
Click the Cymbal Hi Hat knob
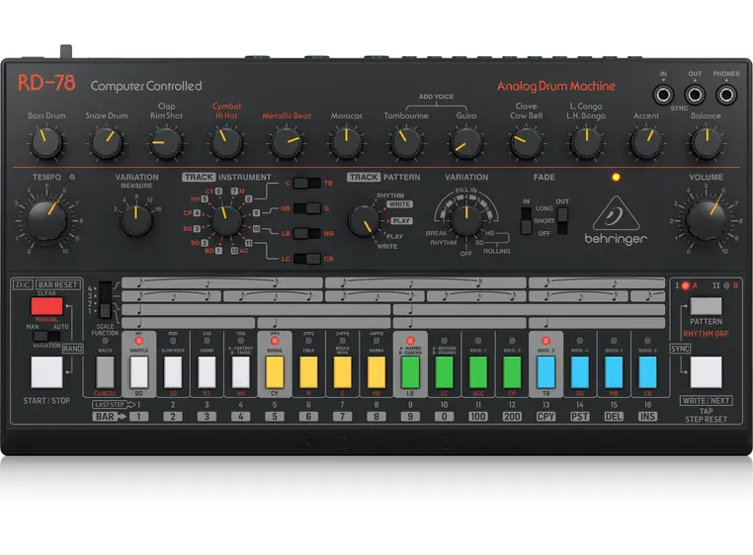pos(226,143)
